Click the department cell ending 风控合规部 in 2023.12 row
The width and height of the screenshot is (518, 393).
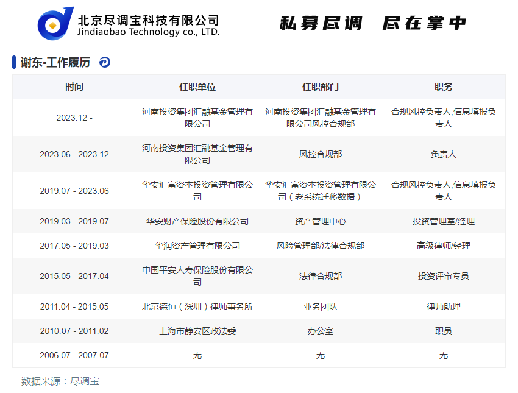point(321,118)
